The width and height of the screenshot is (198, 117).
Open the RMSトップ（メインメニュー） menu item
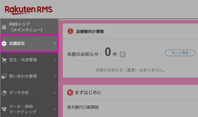(25, 27)
